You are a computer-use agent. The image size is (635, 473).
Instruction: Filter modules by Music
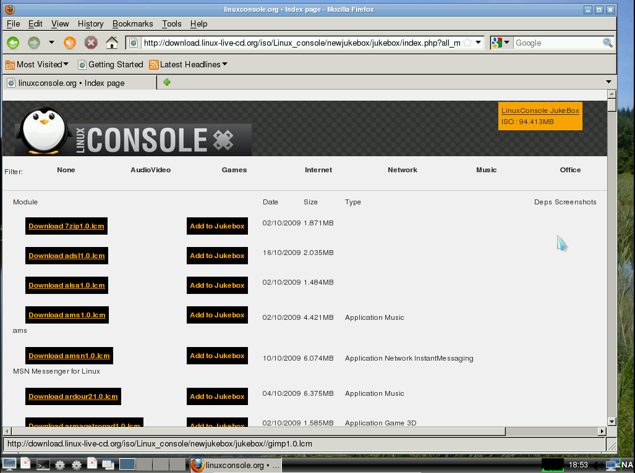tap(487, 170)
